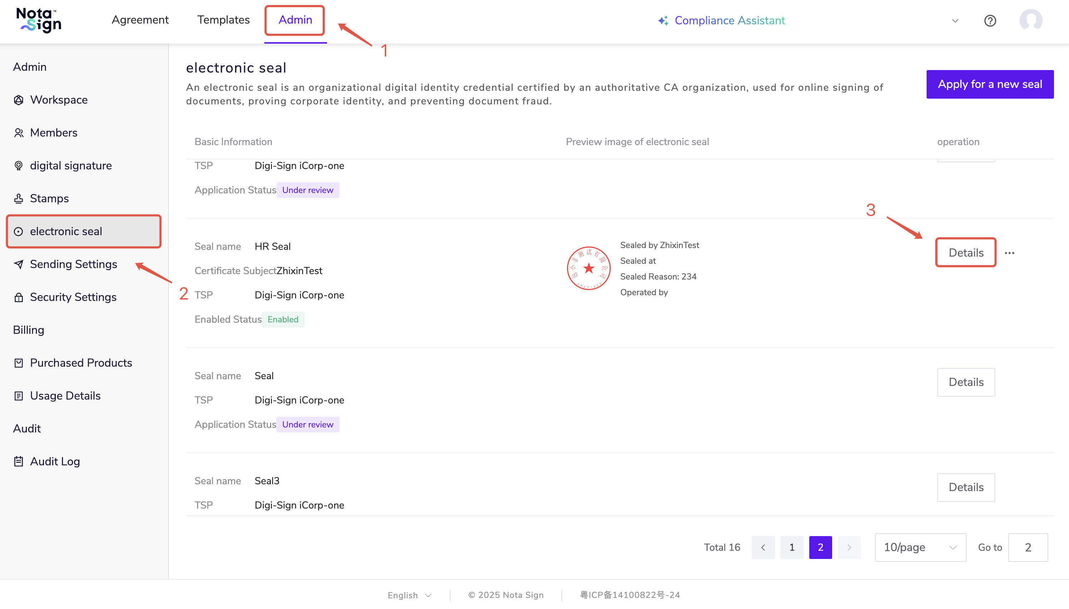Viewport: 1069px width, 609px height.
Task: Expand the 10/page size dropdown
Action: (920, 547)
